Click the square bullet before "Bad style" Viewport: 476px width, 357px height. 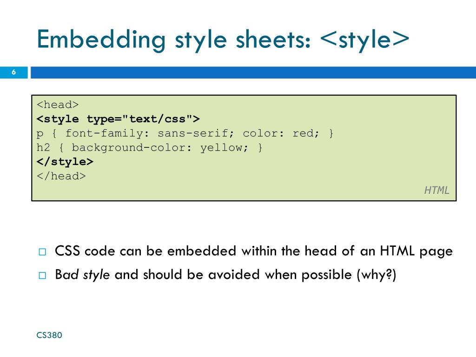(42, 275)
